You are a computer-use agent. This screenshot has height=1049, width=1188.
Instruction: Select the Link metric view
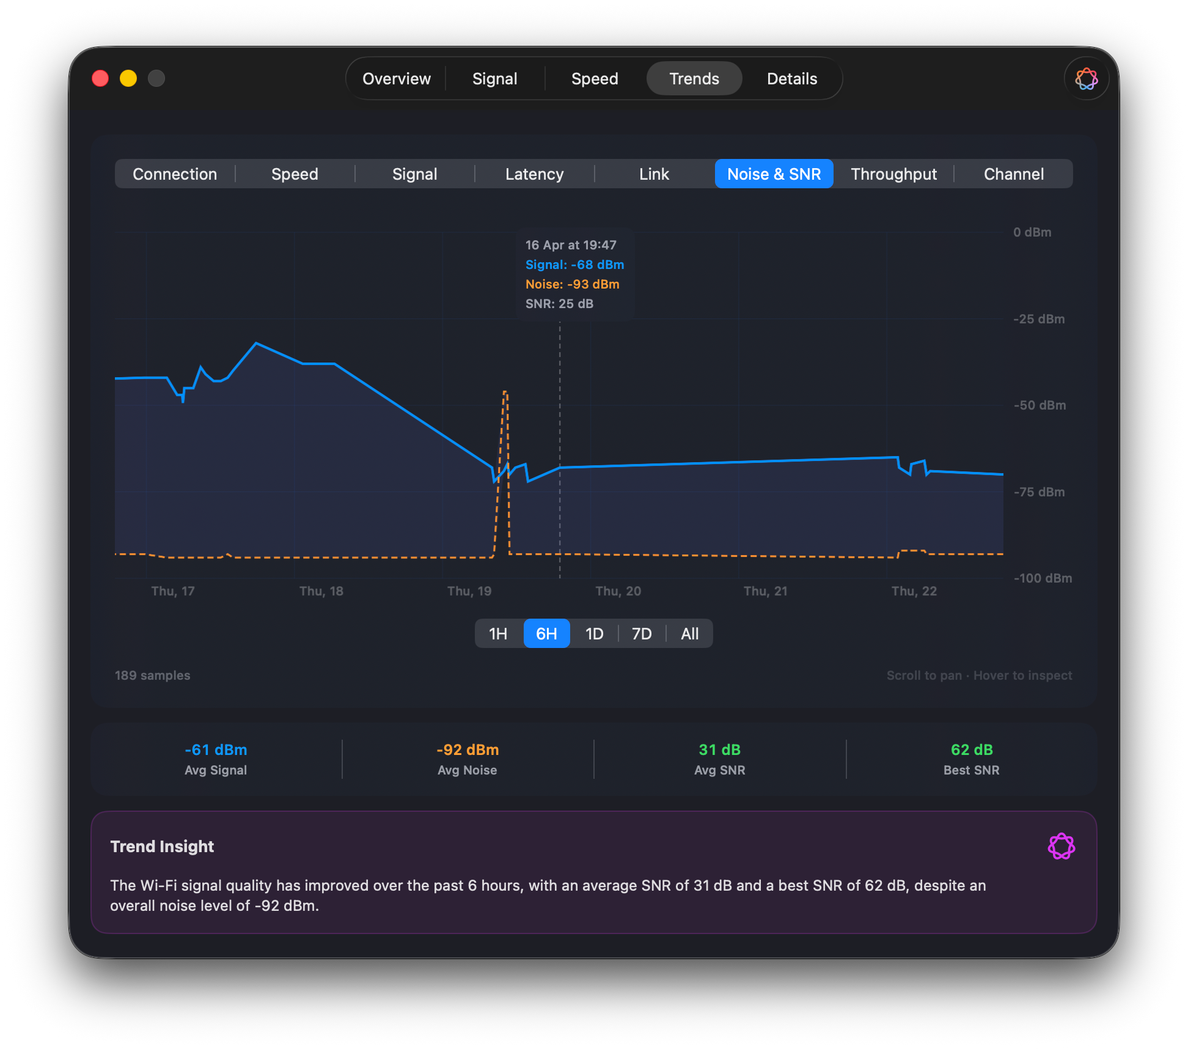(x=654, y=174)
